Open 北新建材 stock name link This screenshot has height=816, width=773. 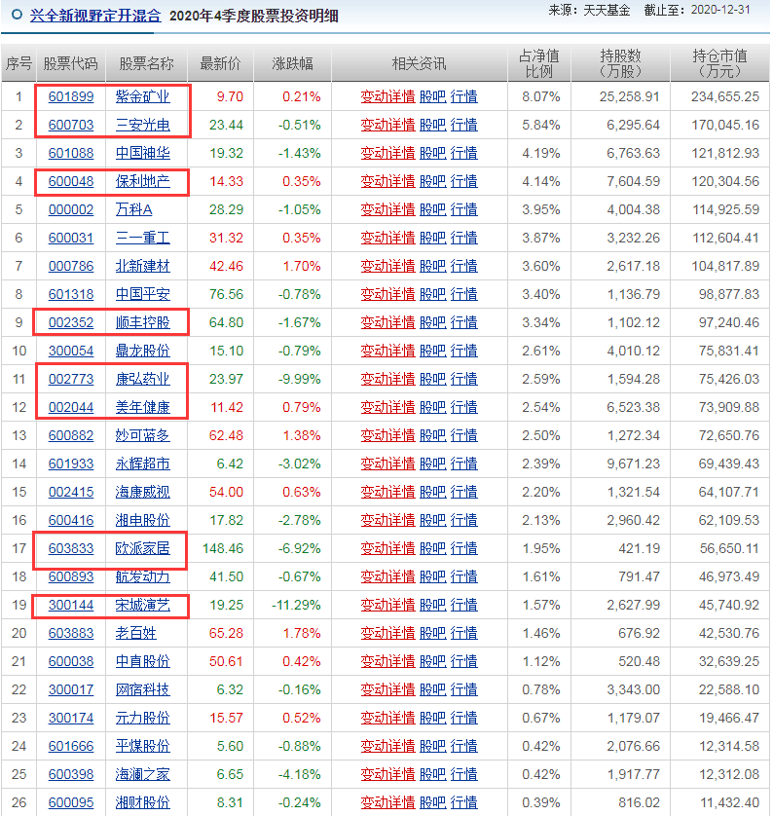tap(142, 266)
